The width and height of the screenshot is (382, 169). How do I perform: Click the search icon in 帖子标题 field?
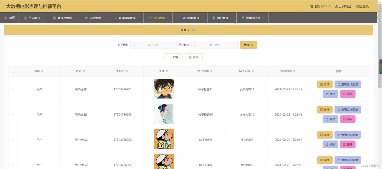pos(134,45)
